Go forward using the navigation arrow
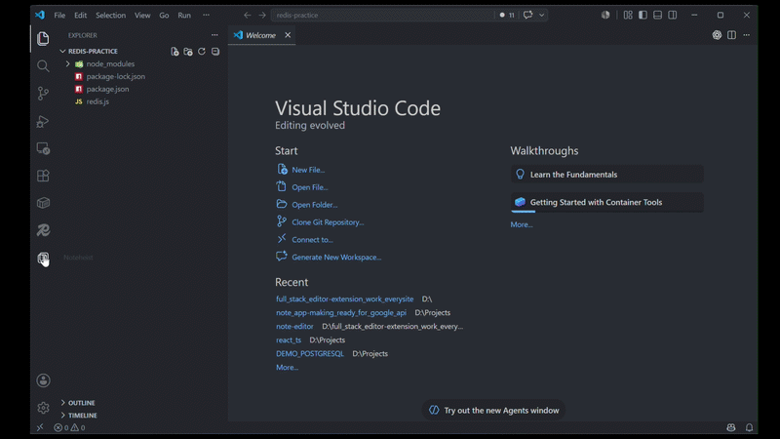Viewport: 780px width, 439px height. coord(262,15)
